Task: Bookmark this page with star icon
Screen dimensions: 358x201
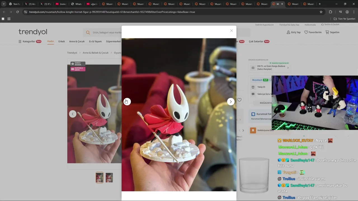Action: point(321,12)
